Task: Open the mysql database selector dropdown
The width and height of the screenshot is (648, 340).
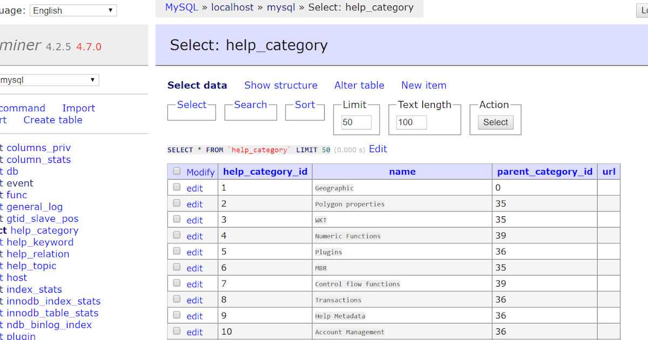Action: pos(49,79)
